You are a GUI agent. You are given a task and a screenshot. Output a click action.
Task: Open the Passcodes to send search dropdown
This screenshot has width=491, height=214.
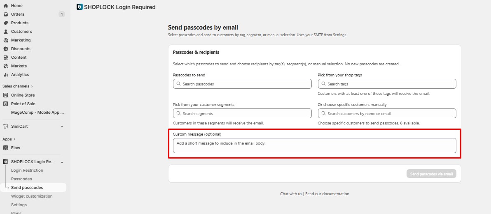click(242, 84)
